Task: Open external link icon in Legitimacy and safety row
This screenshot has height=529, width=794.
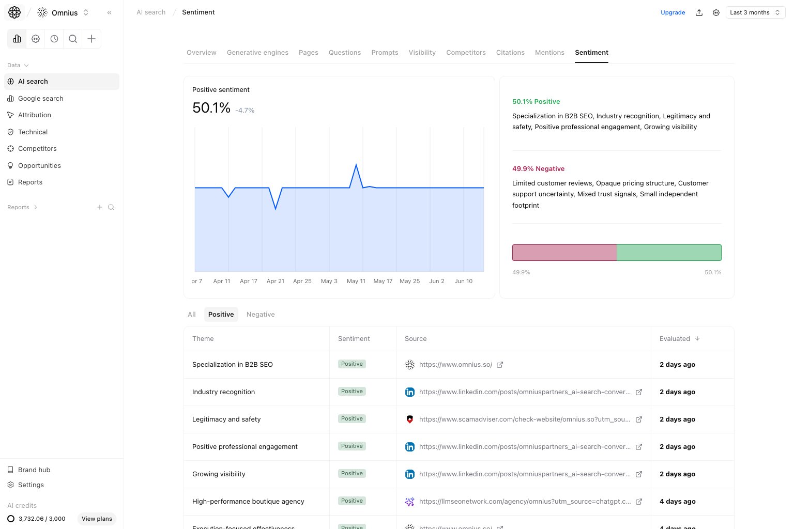Action: point(639,419)
